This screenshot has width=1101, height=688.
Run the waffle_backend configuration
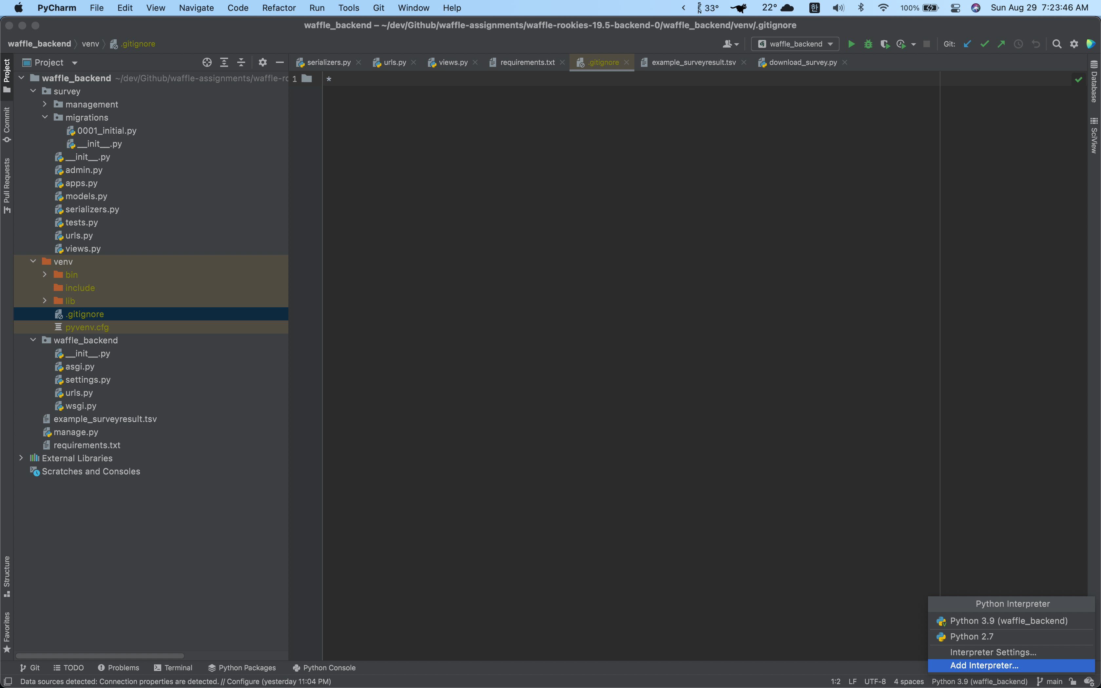pyautogui.click(x=851, y=44)
